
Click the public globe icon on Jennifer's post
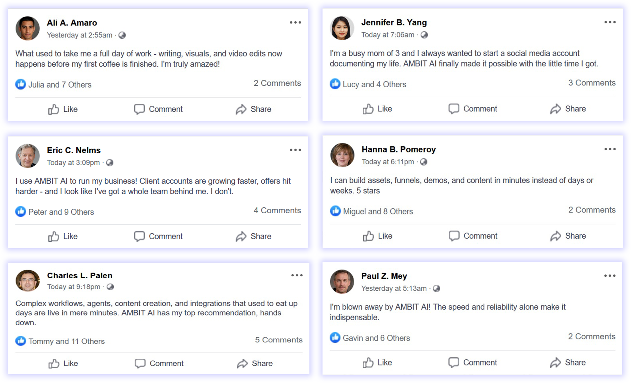pos(424,35)
